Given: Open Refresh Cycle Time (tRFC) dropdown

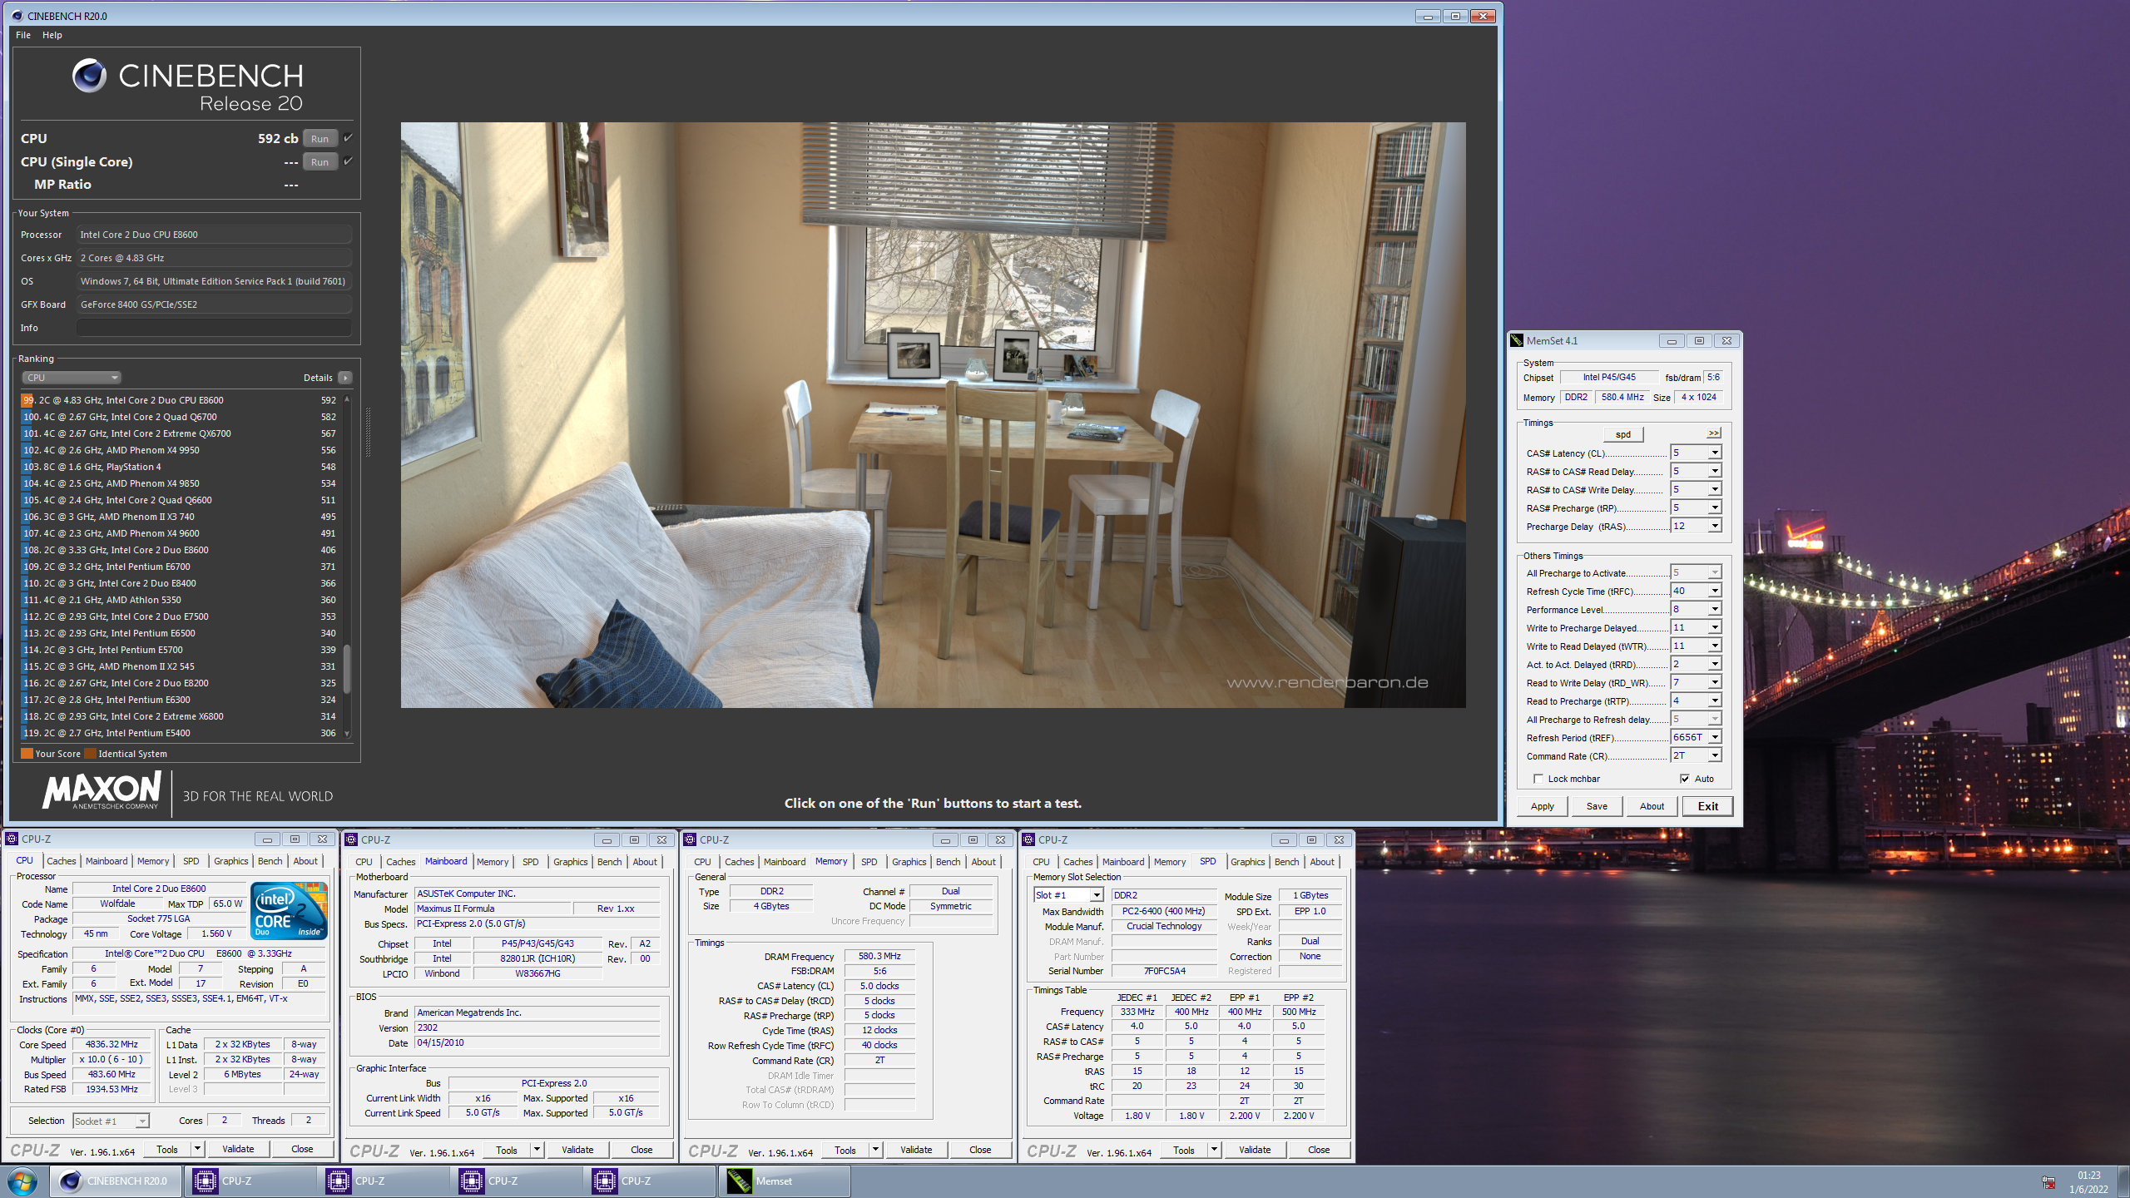Looking at the screenshot, I should pyautogui.click(x=1714, y=592).
